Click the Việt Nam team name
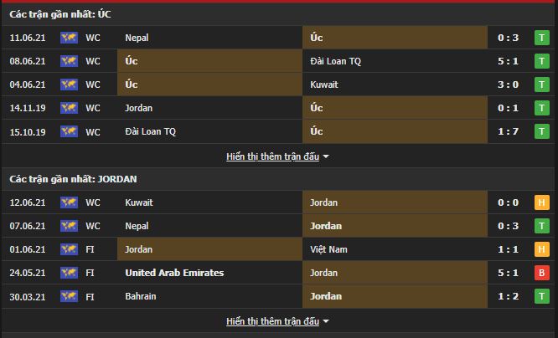The image size is (558, 338). click(329, 249)
